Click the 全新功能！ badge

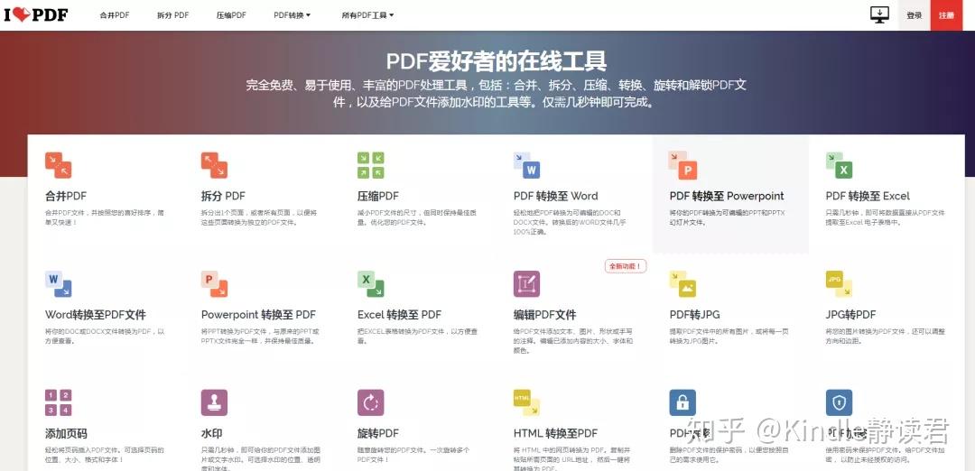pyautogui.click(x=627, y=266)
